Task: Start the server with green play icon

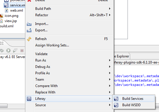Action: (x=8, y=50)
